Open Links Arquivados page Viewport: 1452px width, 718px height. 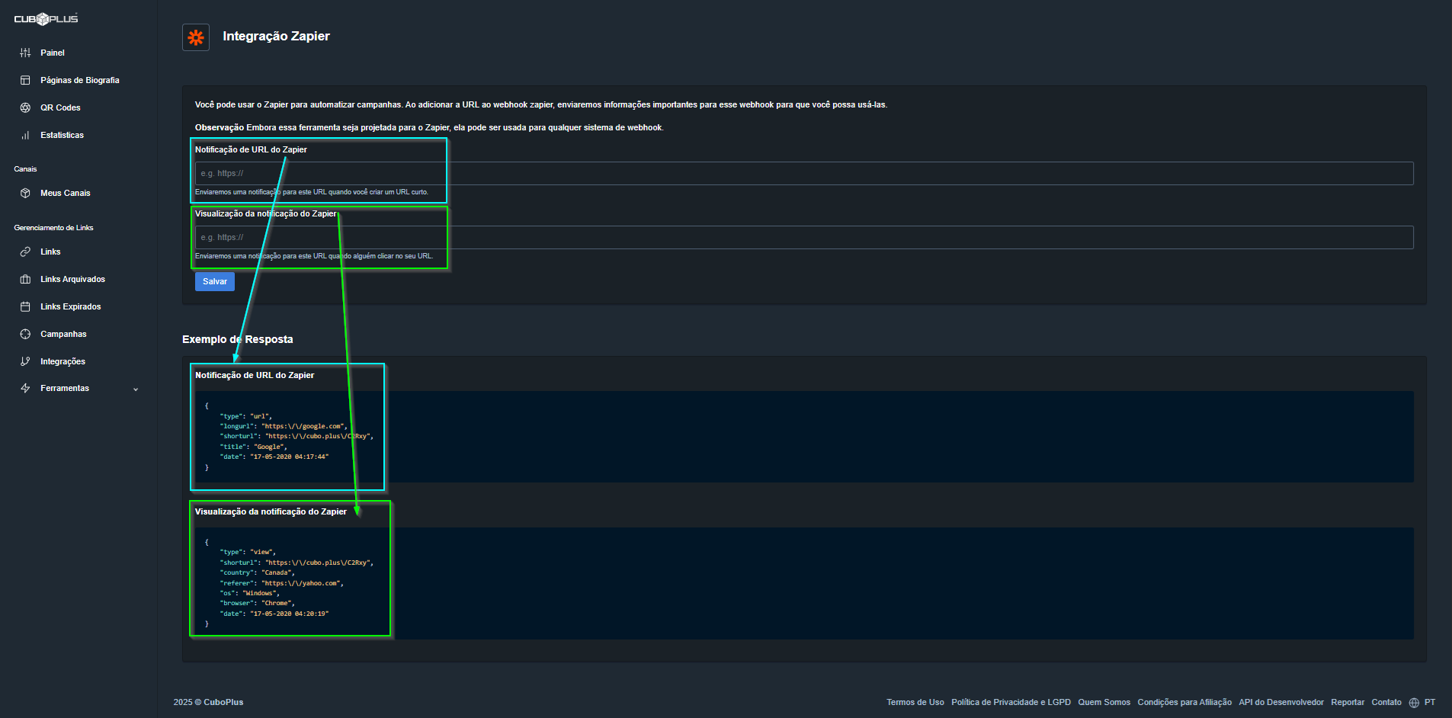click(72, 279)
